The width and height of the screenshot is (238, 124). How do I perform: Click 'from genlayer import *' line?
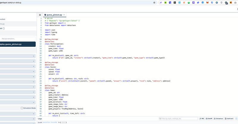coord(55,23)
